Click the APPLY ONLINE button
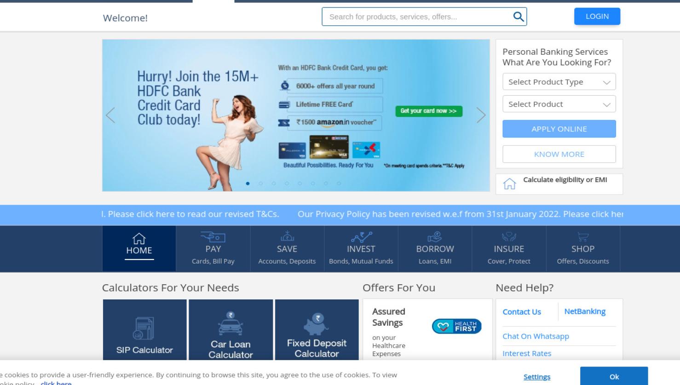Image resolution: width=680 pixels, height=385 pixels. [x=559, y=129]
